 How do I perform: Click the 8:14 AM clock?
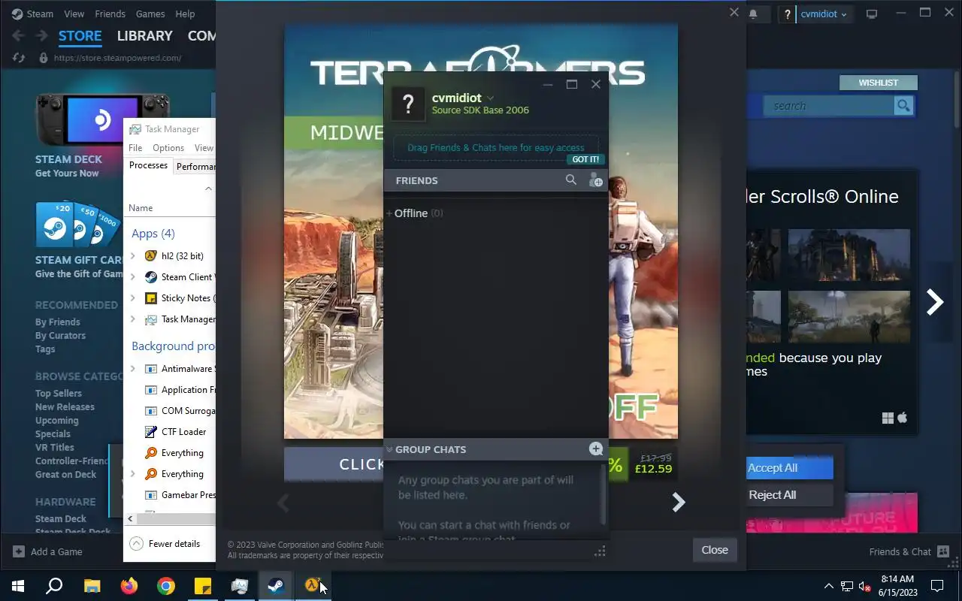pyautogui.click(x=897, y=579)
